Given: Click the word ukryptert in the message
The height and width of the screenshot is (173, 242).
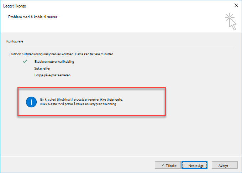Looking at the screenshot, I should pyautogui.click(x=96, y=104).
